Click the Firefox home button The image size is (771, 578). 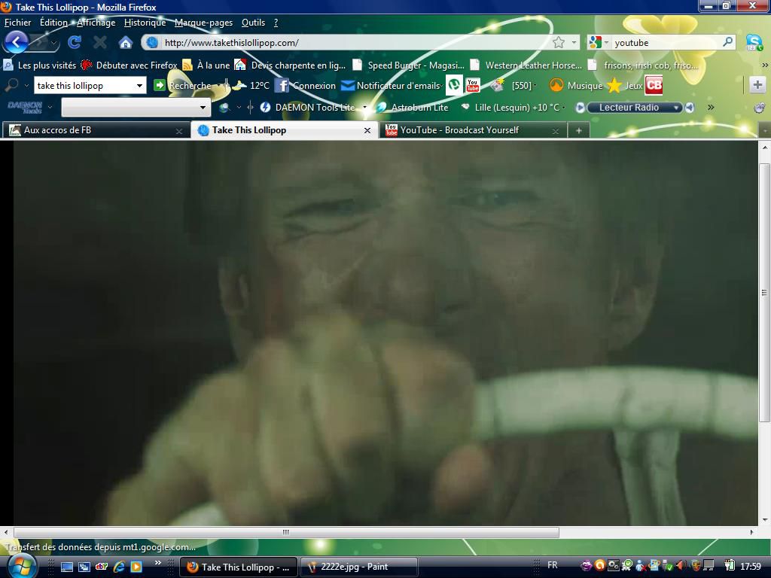125,42
